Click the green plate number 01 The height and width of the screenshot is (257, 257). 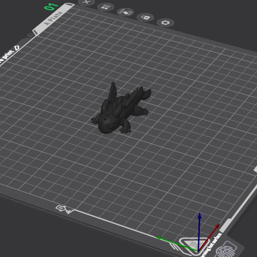[51, 6]
